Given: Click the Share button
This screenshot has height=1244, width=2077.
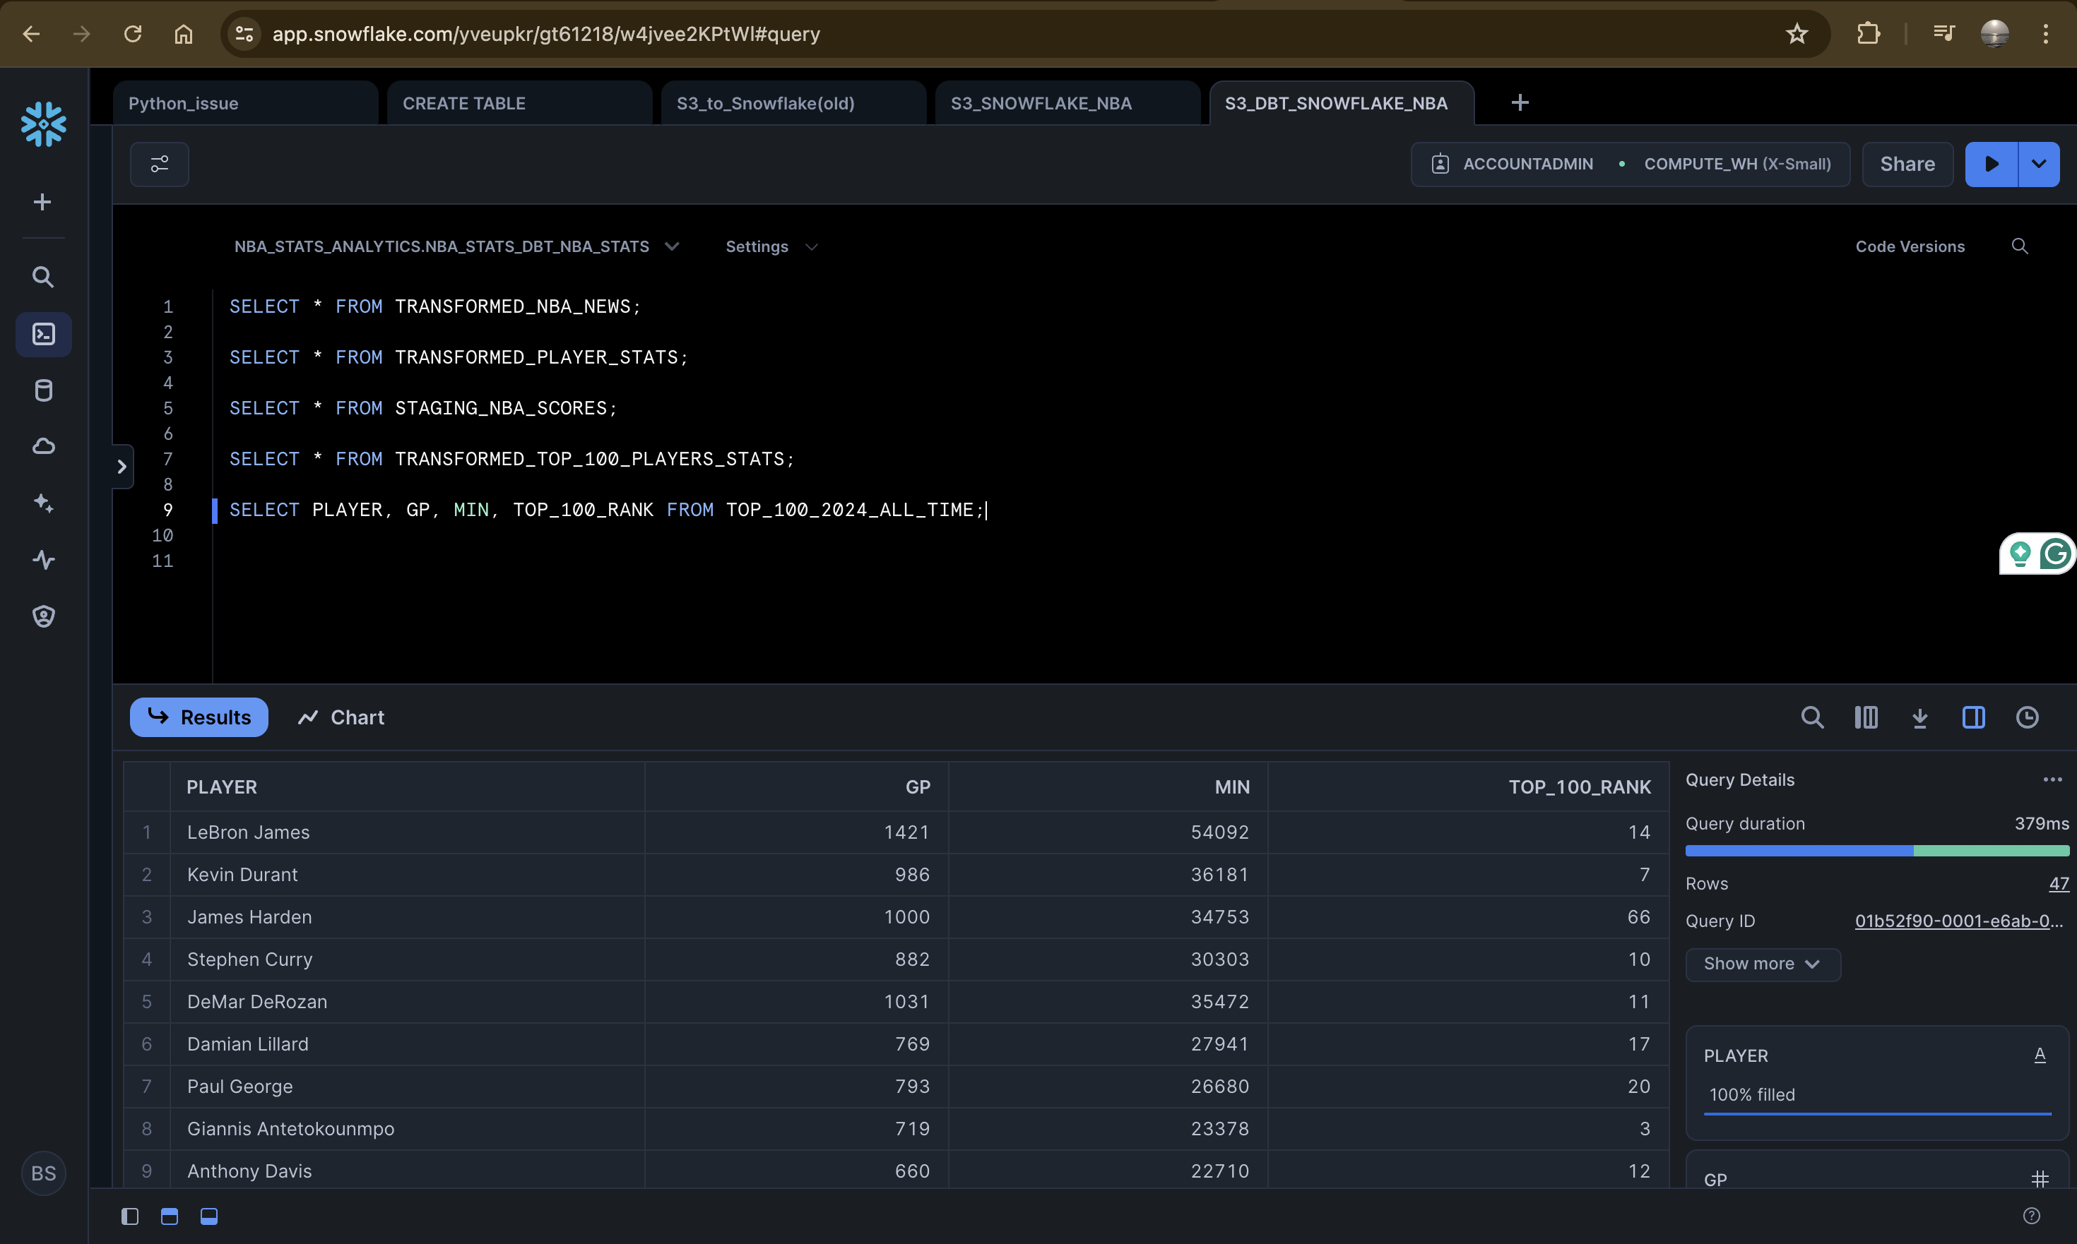Looking at the screenshot, I should (1907, 165).
